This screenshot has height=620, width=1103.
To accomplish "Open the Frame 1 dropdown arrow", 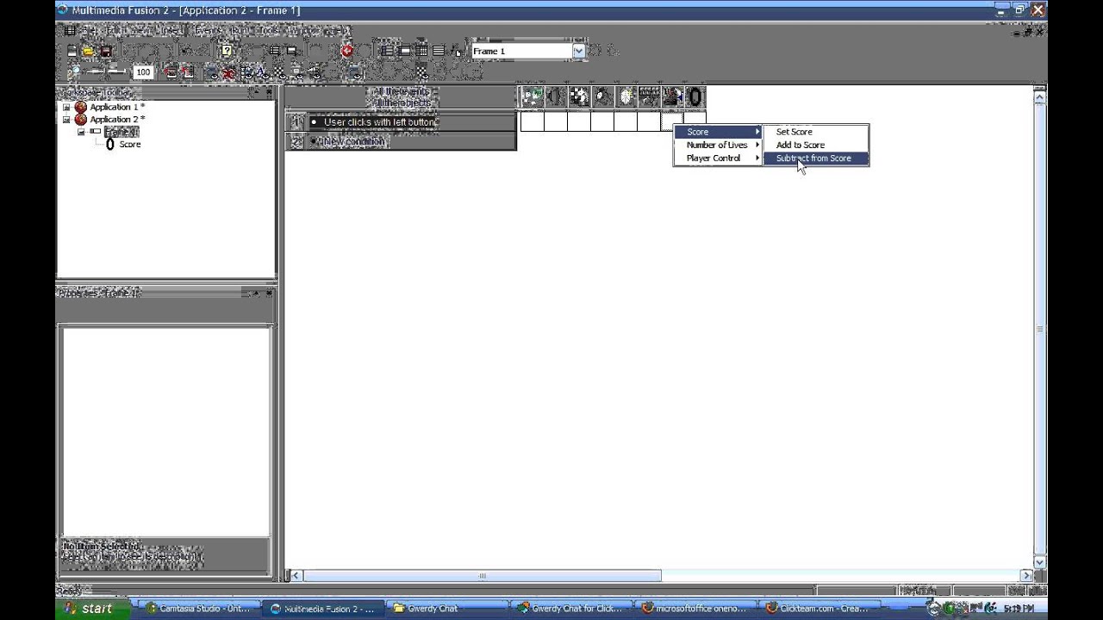I will pyautogui.click(x=578, y=51).
